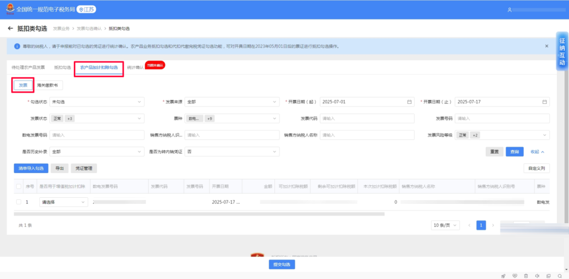Open the 请选择 dropdown in row 1
This screenshot has width=569, height=279.
pos(64,202)
